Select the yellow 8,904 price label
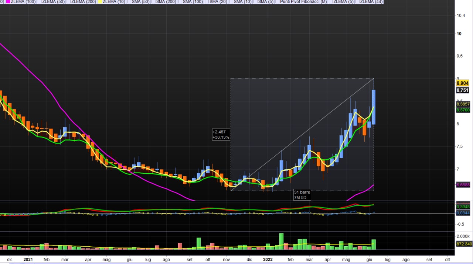 462,83
